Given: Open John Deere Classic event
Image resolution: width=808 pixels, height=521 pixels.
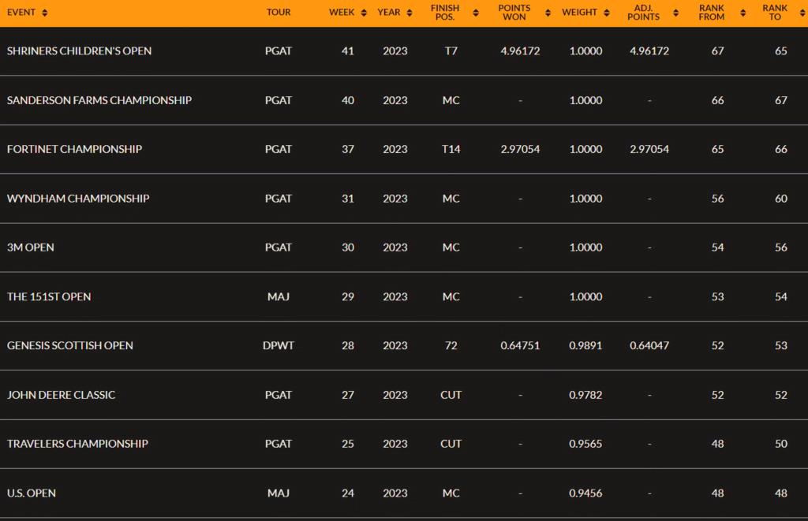Looking at the screenshot, I should pos(62,396).
